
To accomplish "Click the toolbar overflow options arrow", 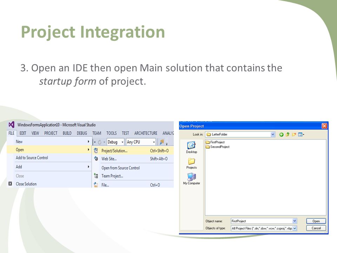I will pos(166,144).
